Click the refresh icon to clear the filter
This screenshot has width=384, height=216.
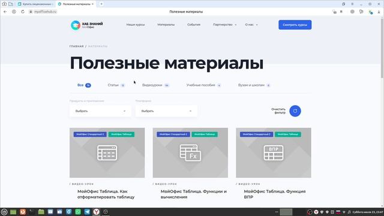[295, 111]
